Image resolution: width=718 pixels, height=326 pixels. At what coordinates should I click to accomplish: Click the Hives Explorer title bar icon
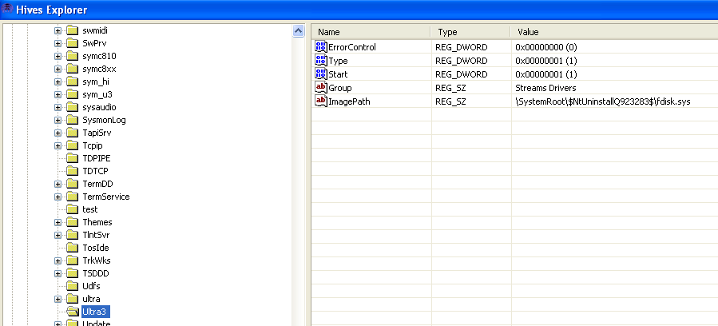(7, 10)
